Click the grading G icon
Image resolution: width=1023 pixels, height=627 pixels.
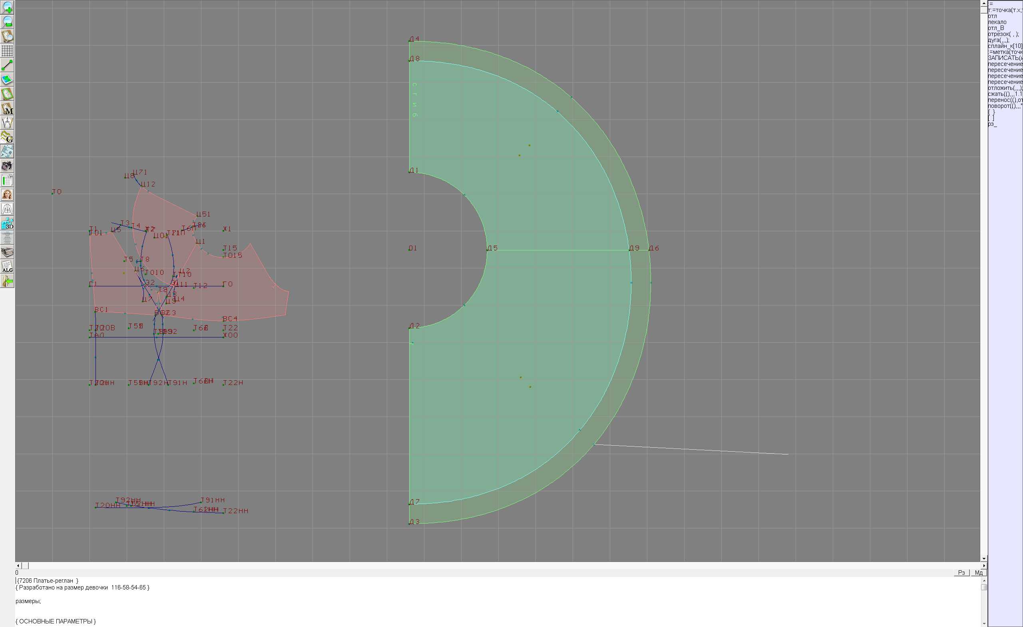coord(8,137)
